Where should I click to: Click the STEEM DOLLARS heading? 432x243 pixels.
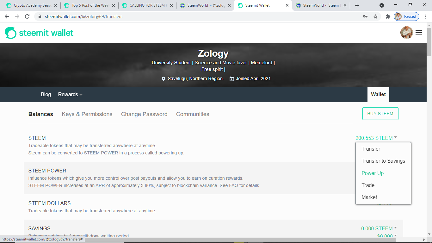[50, 203]
